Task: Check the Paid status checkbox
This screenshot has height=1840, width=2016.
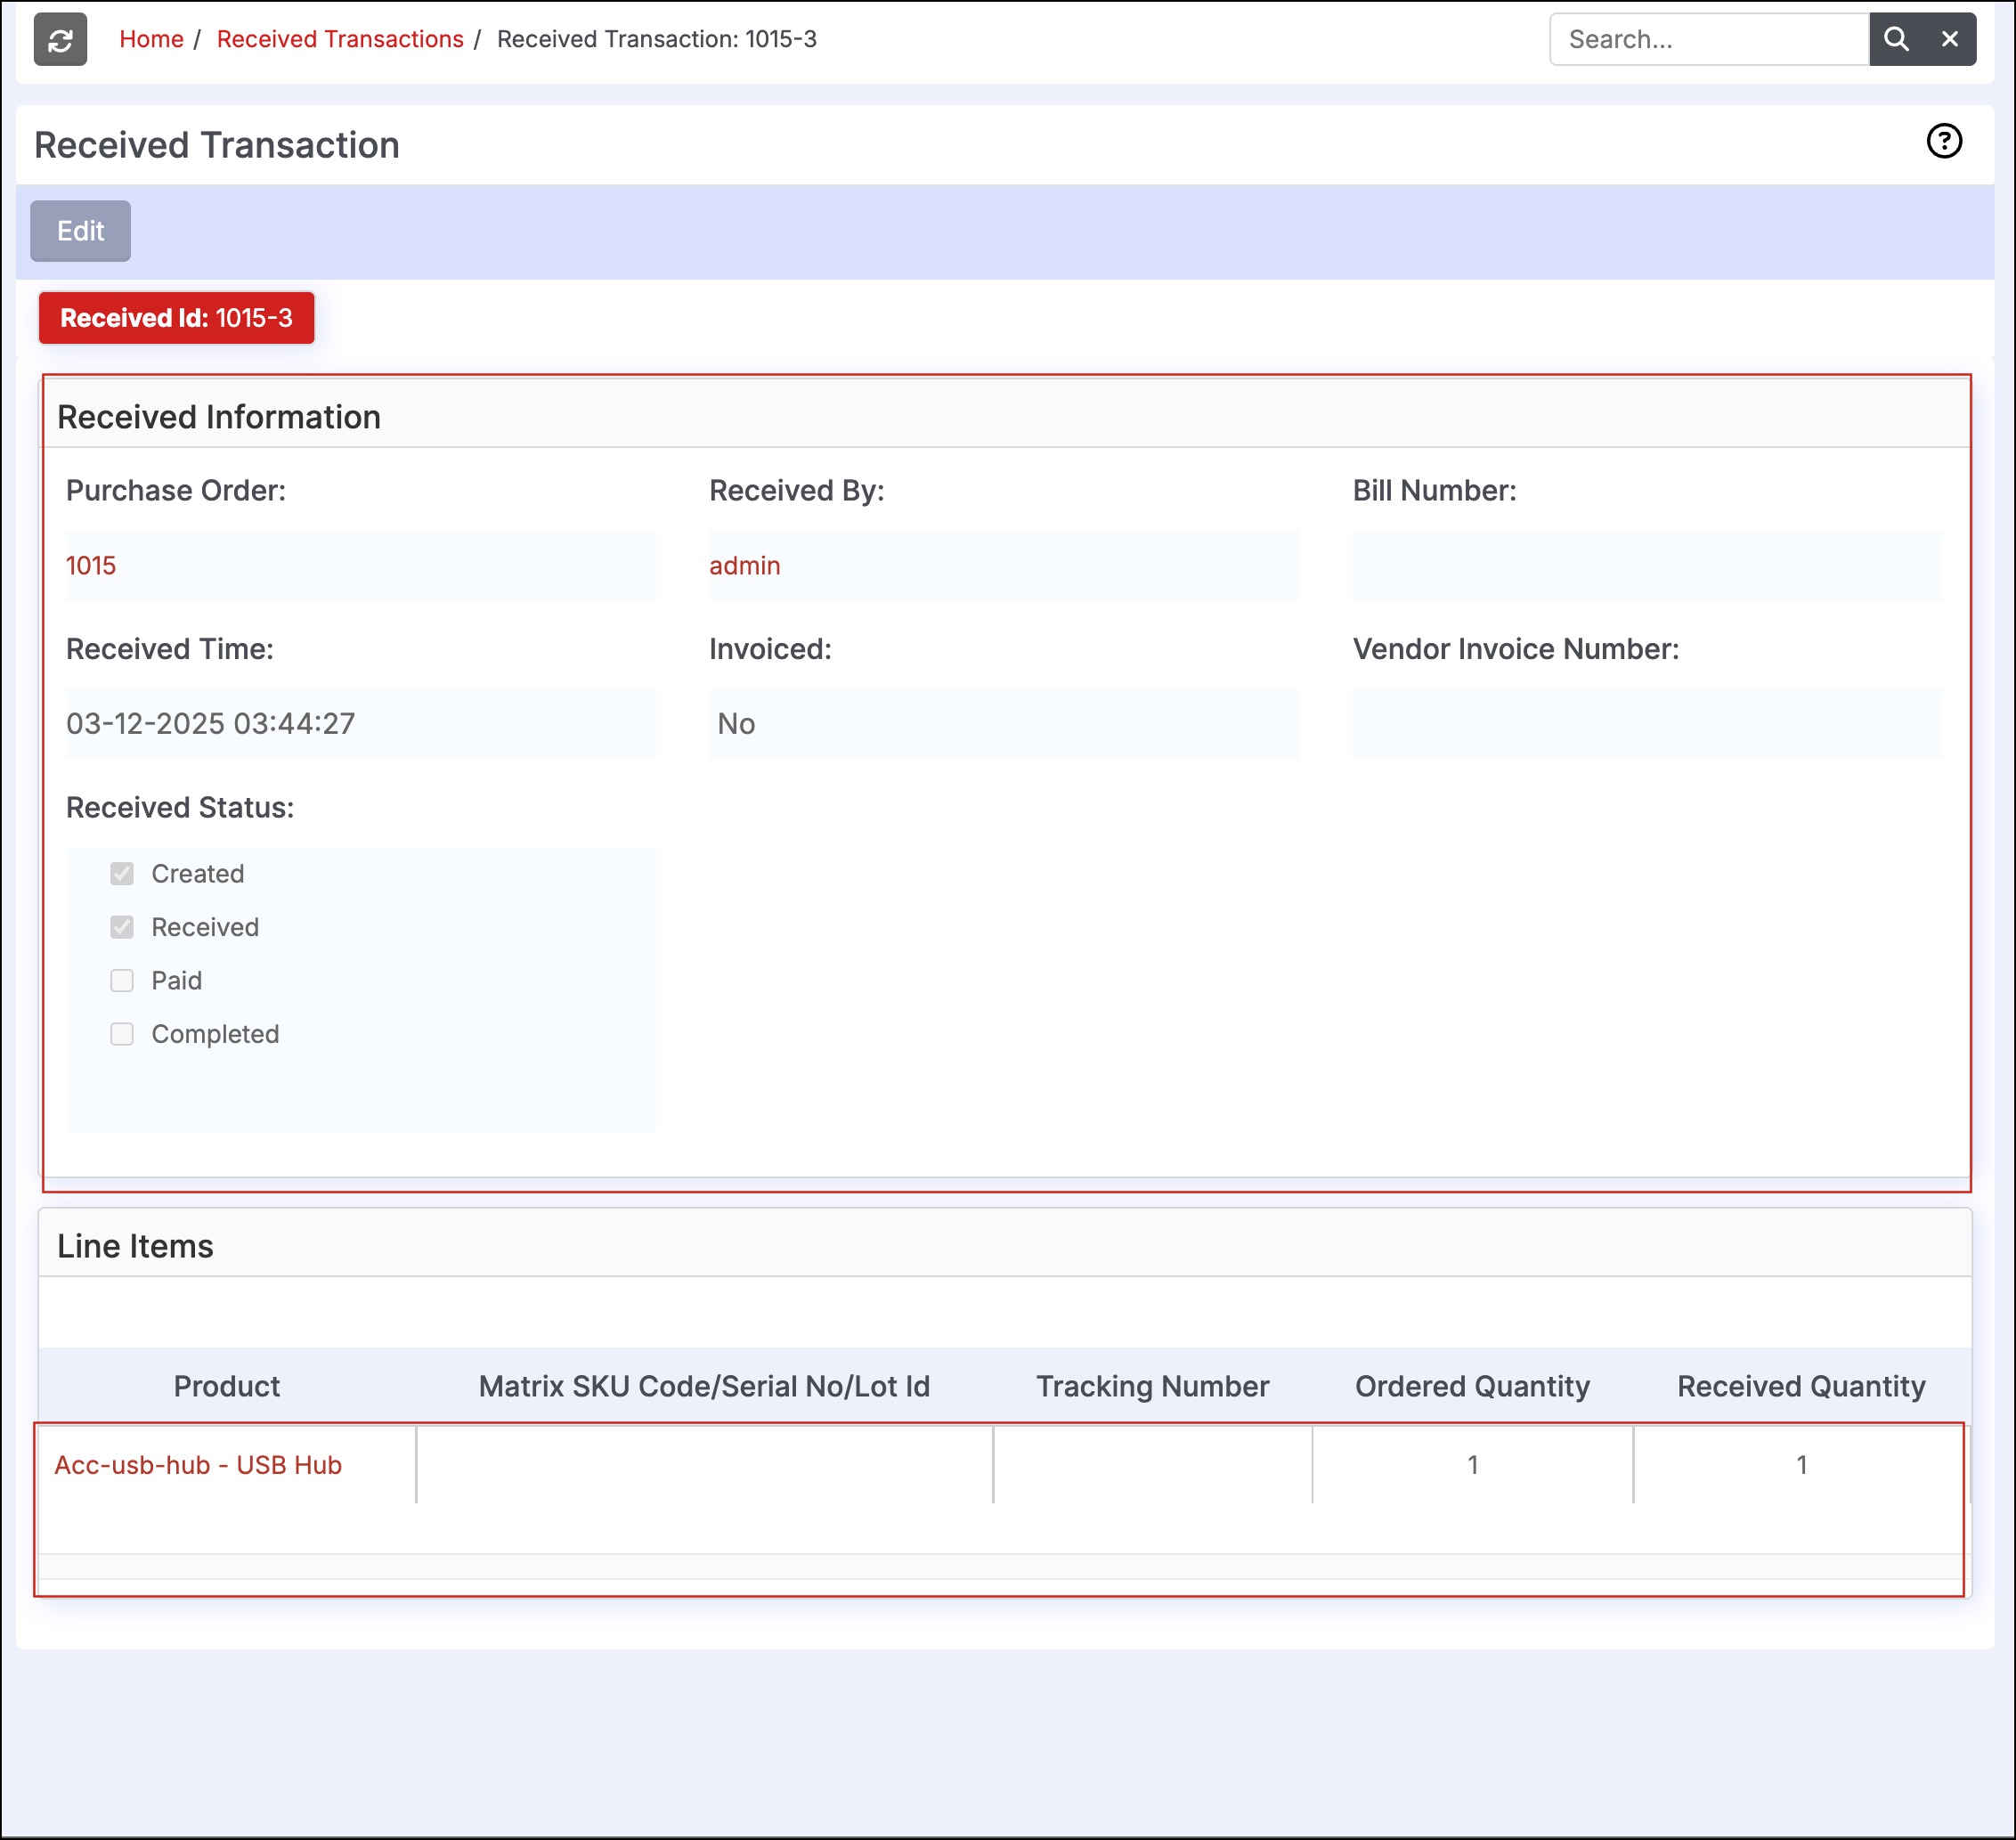Action: 122,981
